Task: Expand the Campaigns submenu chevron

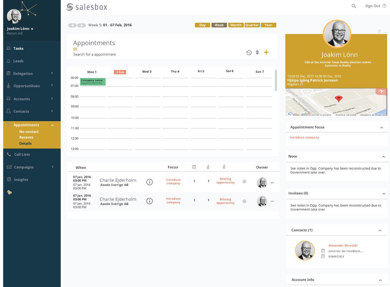Action: (52, 167)
